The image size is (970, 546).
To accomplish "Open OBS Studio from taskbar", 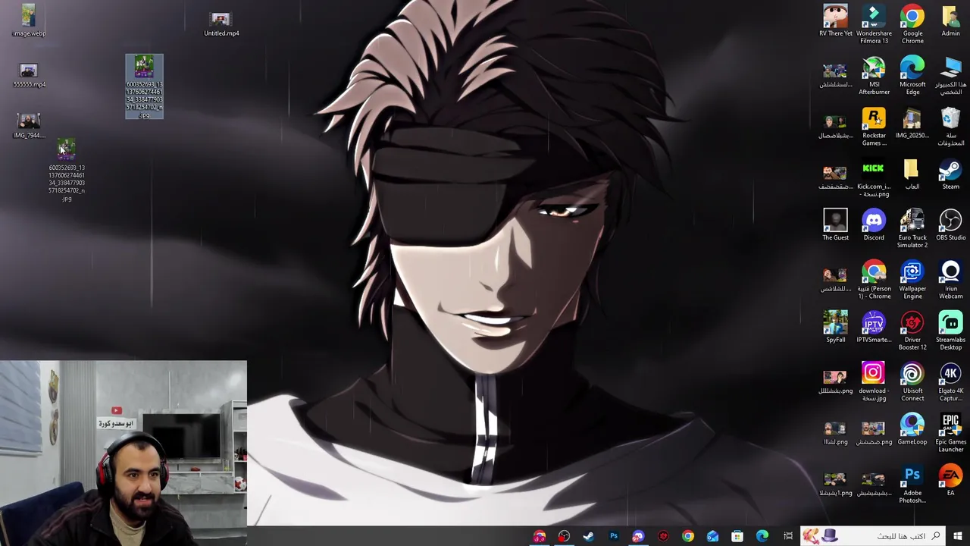I will click(563, 536).
